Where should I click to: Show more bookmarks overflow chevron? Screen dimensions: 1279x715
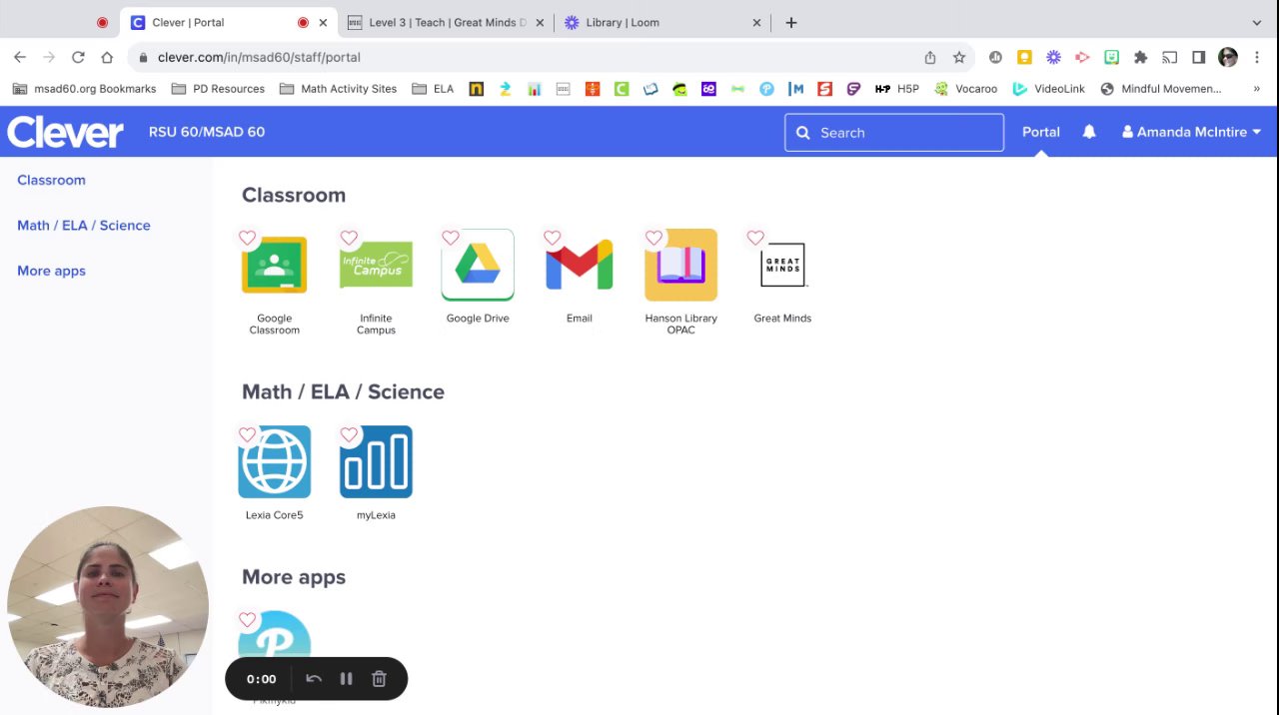1257,89
